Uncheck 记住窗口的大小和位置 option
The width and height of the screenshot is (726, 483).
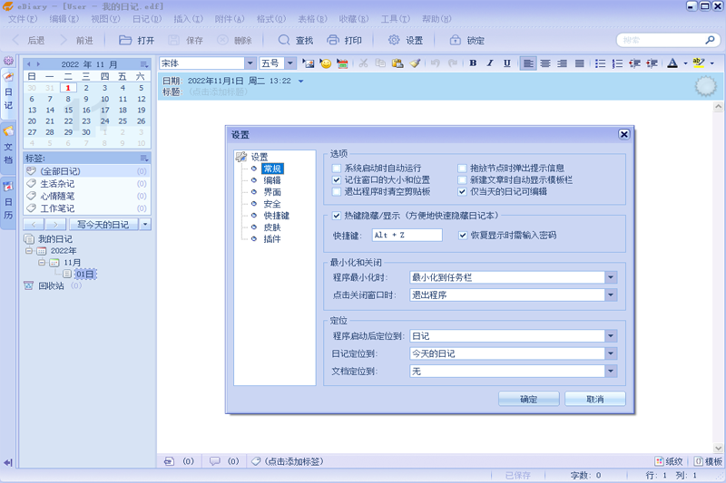[338, 180]
